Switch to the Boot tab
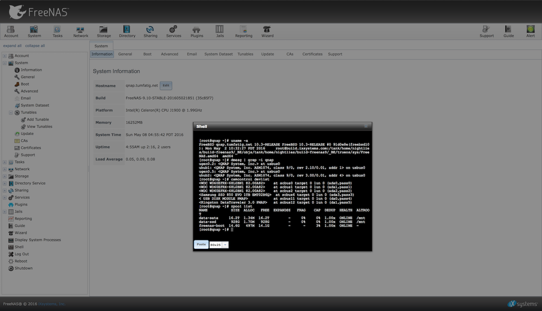The width and height of the screenshot is (542, 311). (x=147, y=54)
